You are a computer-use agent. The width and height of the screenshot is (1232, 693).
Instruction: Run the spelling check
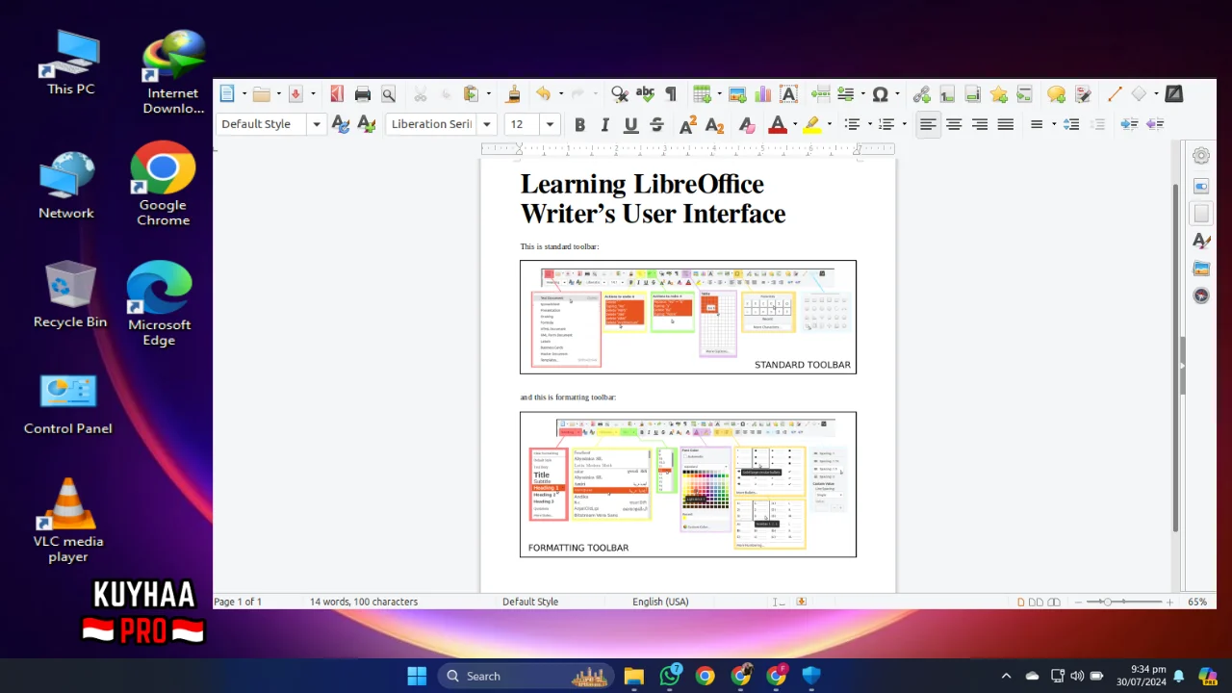click(645, 93)
